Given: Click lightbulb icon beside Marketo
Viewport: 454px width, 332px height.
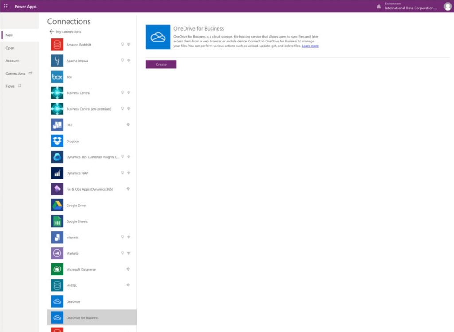Looking at the screenshot, I should (x=122, y=253).
